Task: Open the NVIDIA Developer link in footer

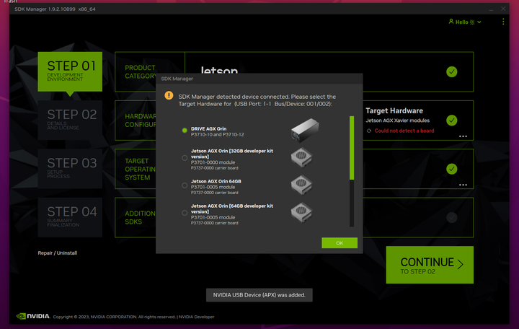Action: point(197,317)
